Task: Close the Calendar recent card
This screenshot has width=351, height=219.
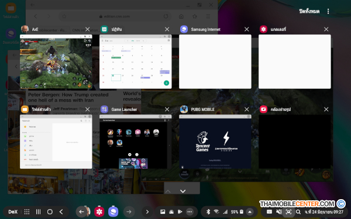Action: (x=167, y=29)
